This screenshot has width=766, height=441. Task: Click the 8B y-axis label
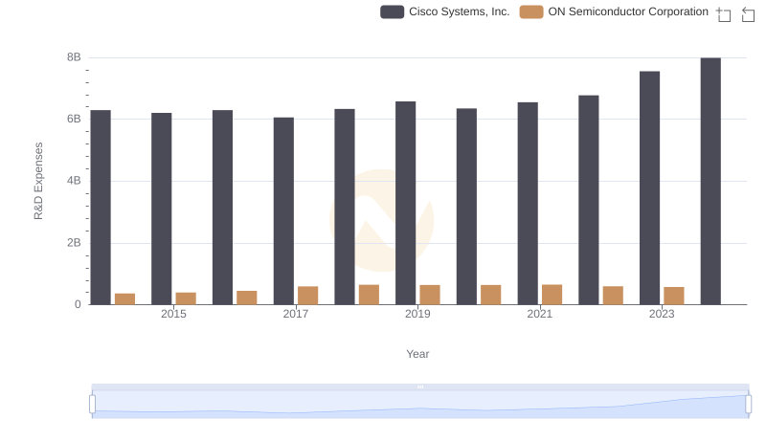[x=74, y=57]
